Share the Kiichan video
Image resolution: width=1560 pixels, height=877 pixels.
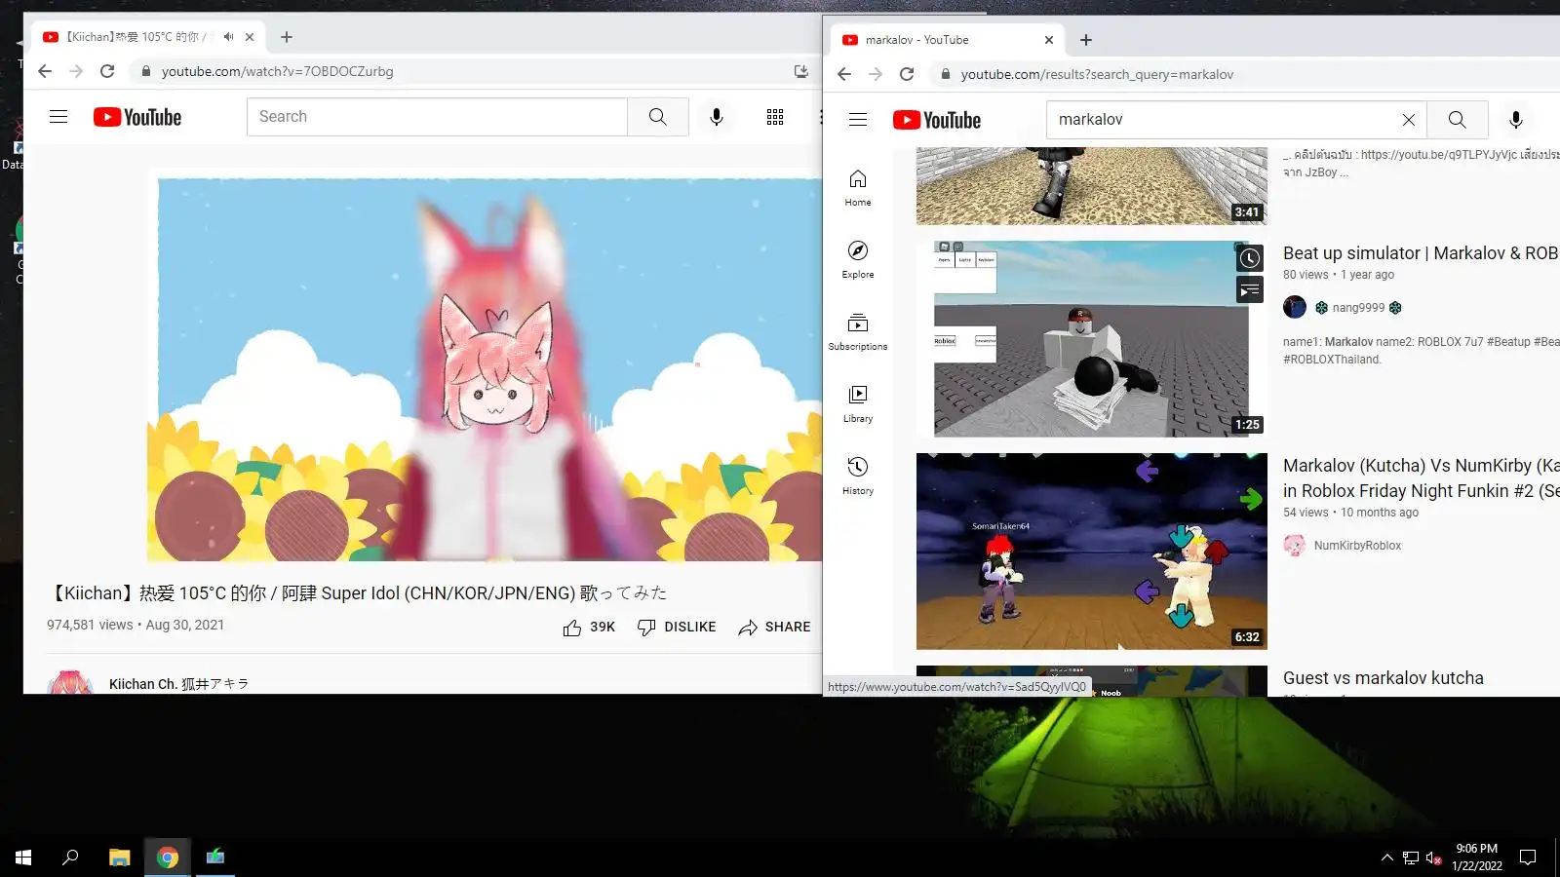[x=774, y=628]
